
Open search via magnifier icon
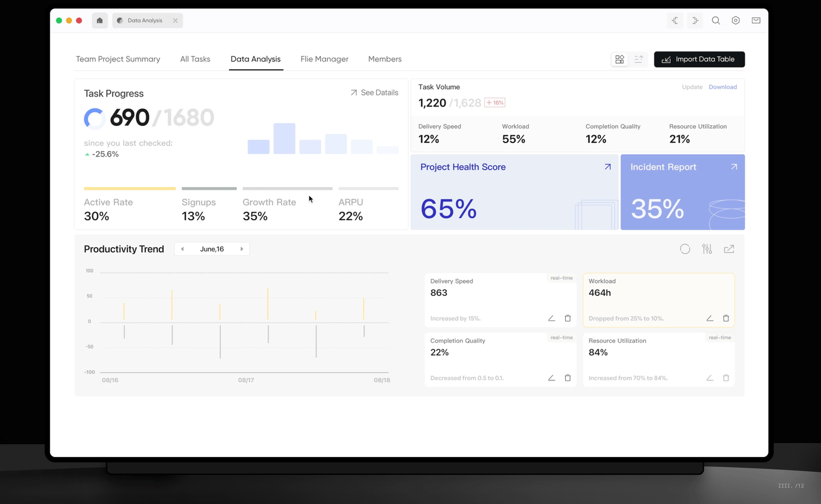click(716, 21)
